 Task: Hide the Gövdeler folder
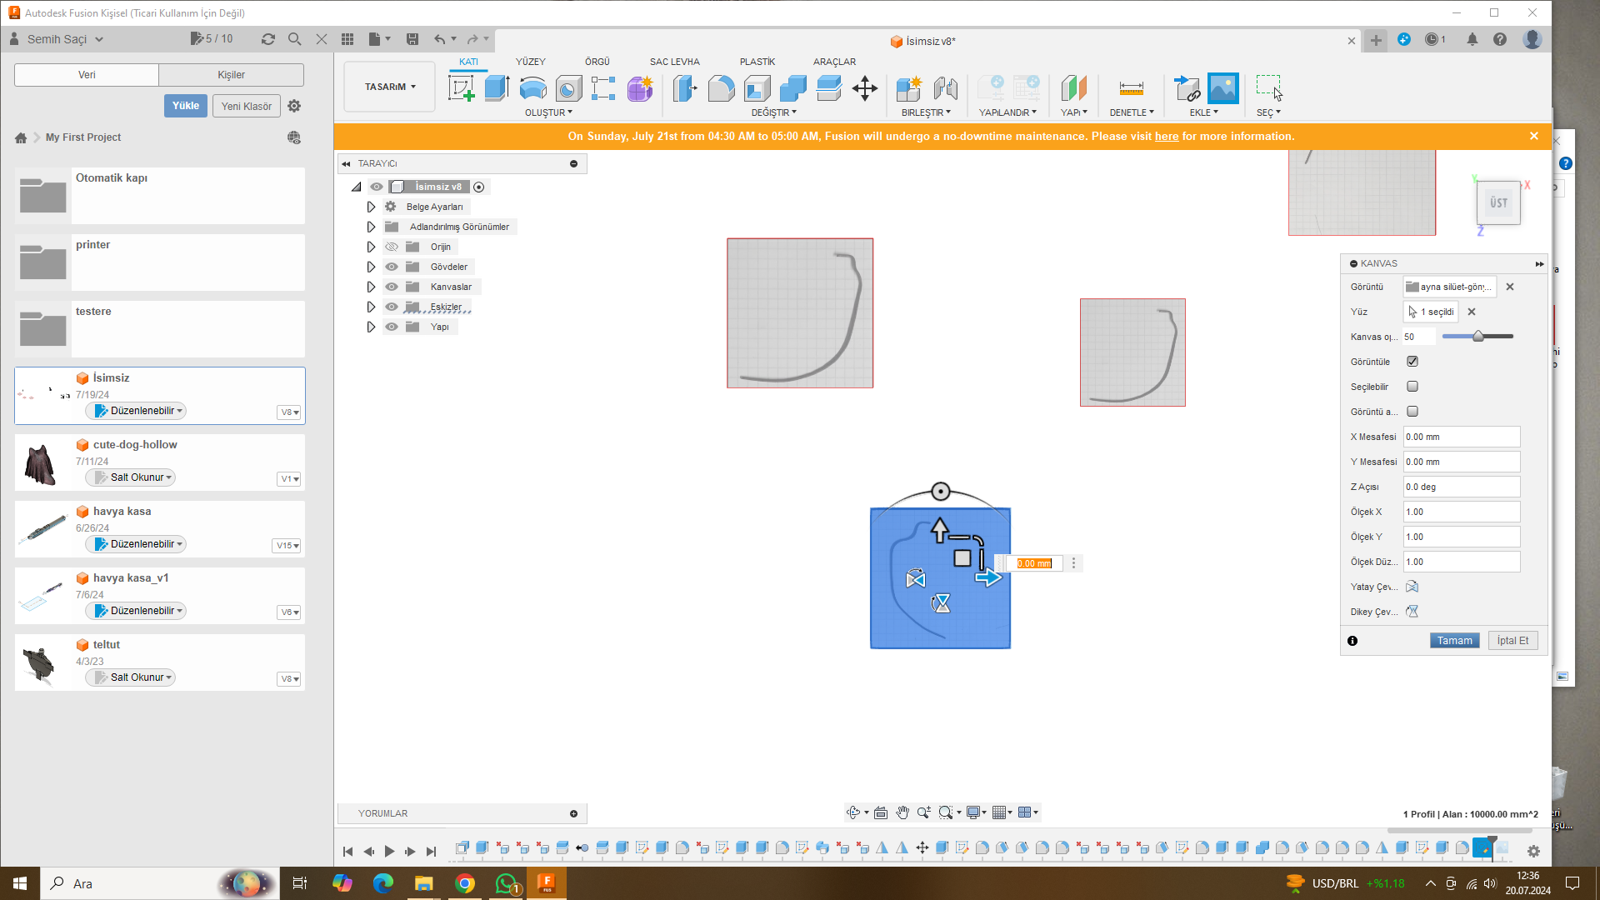pos(392,267)
